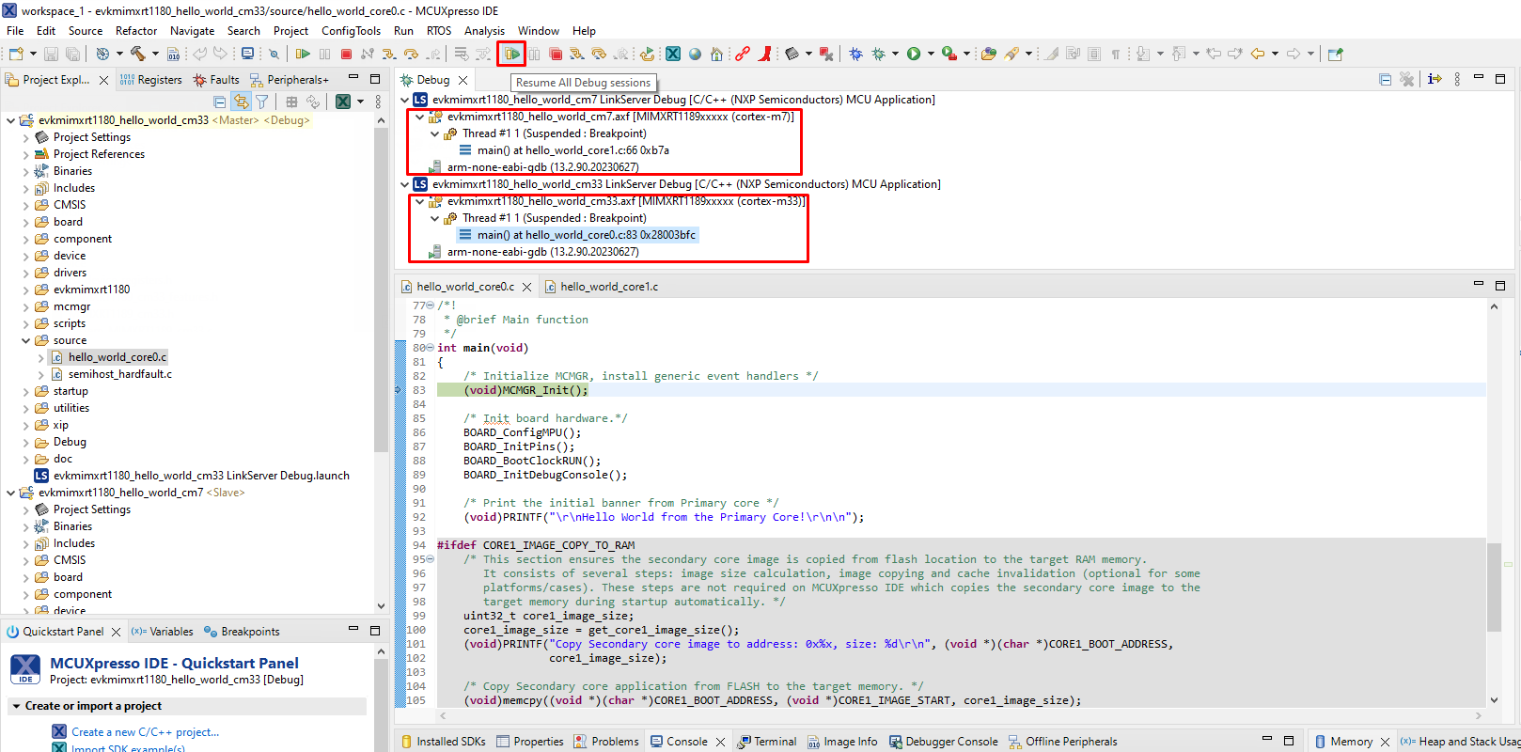This screenshot has width=1521, height=752.
Task: Switch to the hello_world_core1.c editor tab
Action: tap(608, 287)
